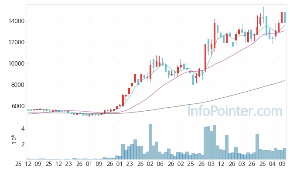Click the volume axis label 2
The height and width of the screenshot is (172, 290).
click(23, 144)
